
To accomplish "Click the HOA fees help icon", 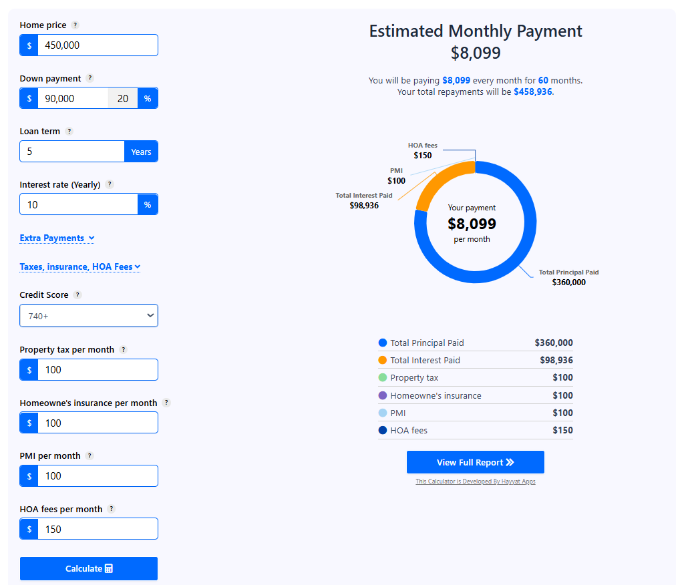I will tap(111, 508).
